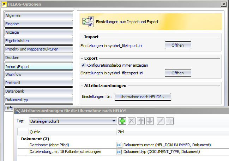The image size is (229, 161).
Task: Select the Datenbank category
Action: pos(39,91)
